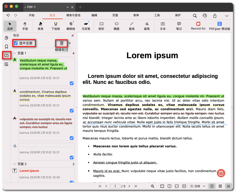Screen dimensions: 236x193
Task: Click the zoom magnifier in the bottom bar
Action: coord(152,186)
